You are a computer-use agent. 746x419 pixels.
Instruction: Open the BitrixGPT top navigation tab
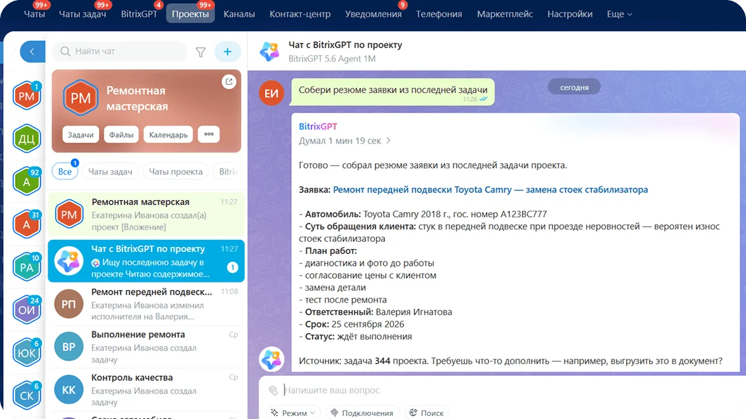tap(139, 14)
